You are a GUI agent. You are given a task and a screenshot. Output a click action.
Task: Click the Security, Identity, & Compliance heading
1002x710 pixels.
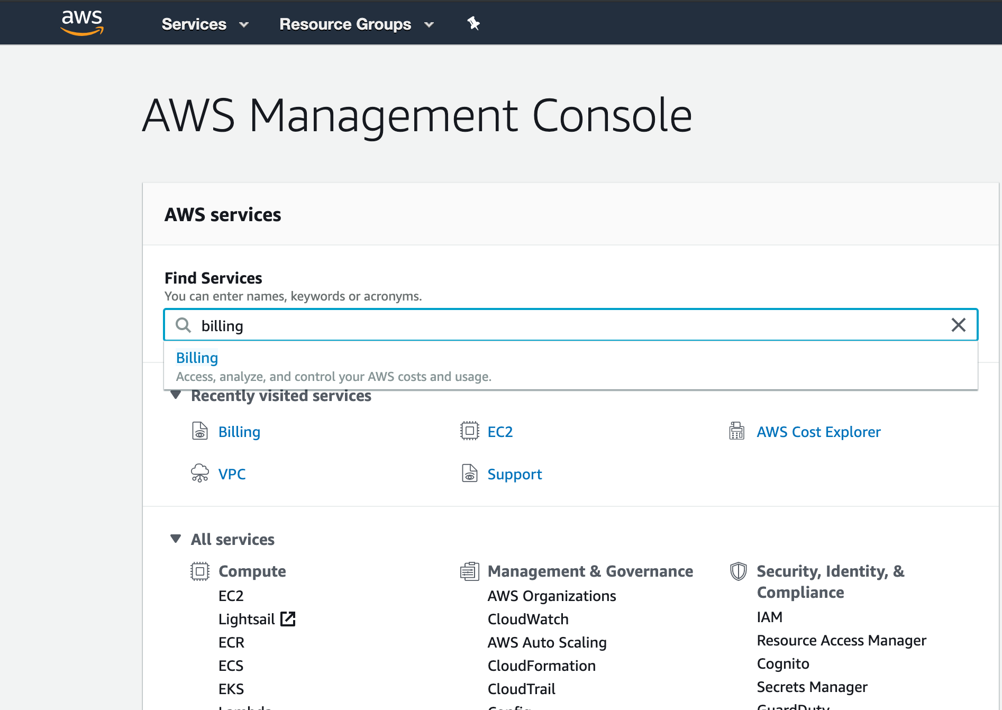click(x=831, y=582)
